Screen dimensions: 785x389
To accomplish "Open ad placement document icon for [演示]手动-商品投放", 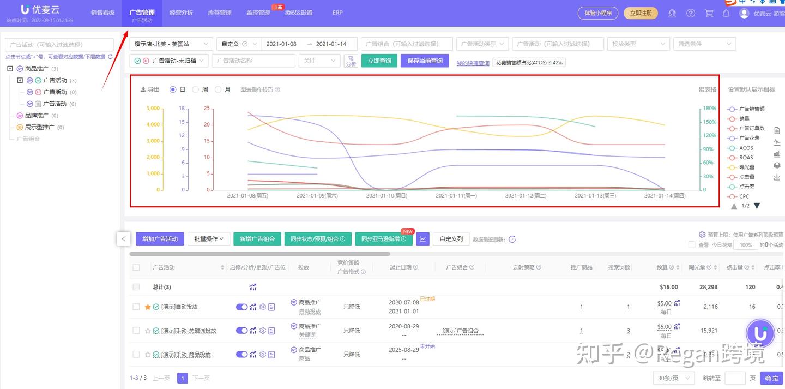I will click(x=271, y=355).
